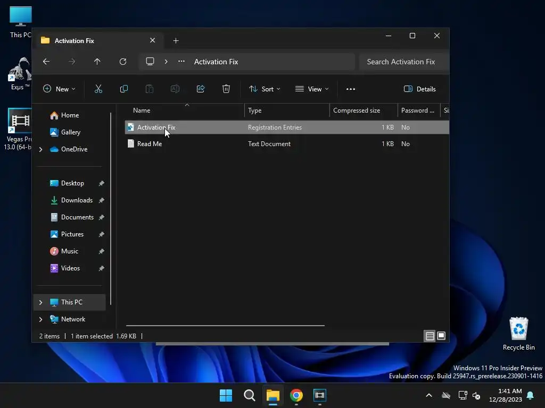Expand the This PC tree node
The width and height of the screenshot is (545, 408).
point(40,302)
